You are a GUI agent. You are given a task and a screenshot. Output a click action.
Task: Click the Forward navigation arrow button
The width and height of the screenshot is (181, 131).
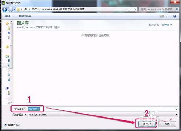pos(10,9)
